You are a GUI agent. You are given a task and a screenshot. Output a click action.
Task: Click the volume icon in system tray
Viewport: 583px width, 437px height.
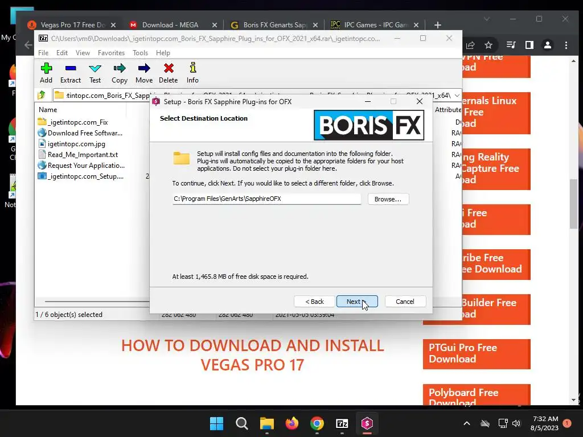[516, 423]
